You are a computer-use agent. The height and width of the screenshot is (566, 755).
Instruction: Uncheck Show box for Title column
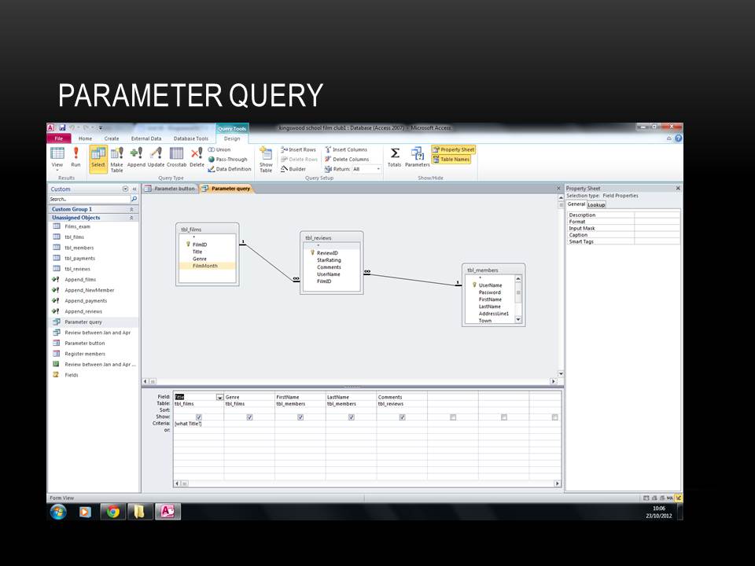pos(199,417)
